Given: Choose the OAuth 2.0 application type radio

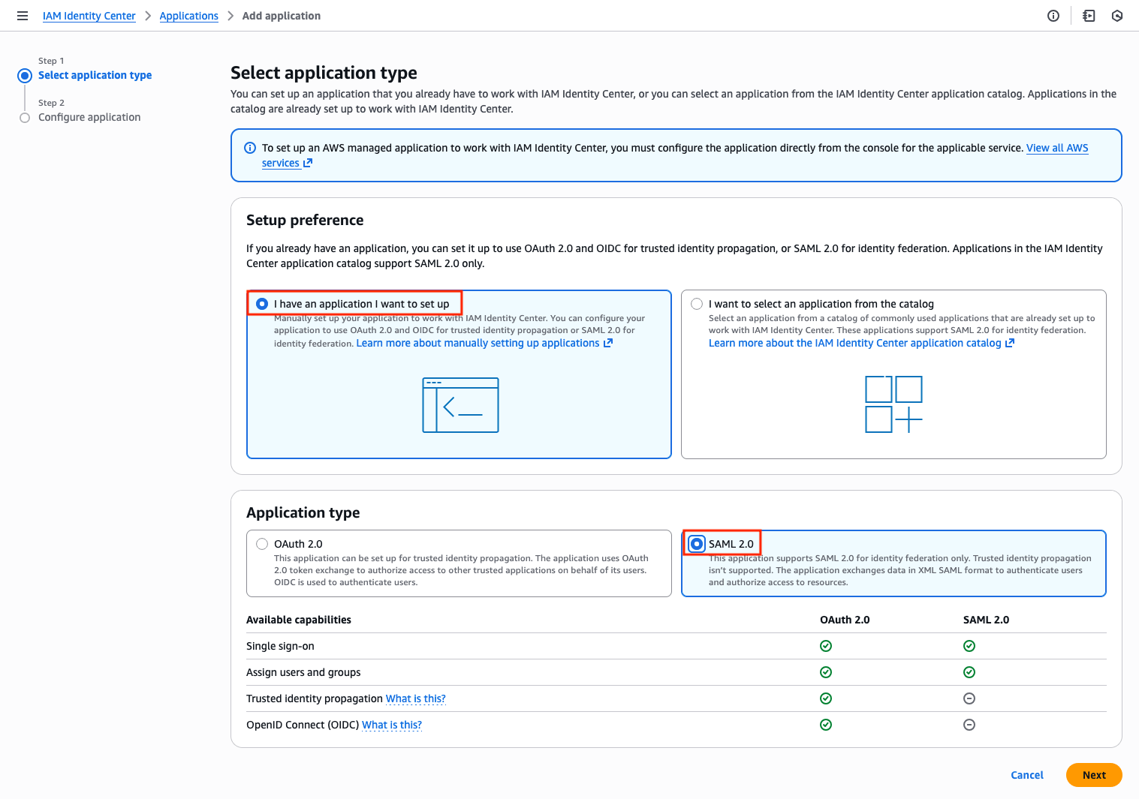Looking at the screenshot, I should click(x=262, y=544).
